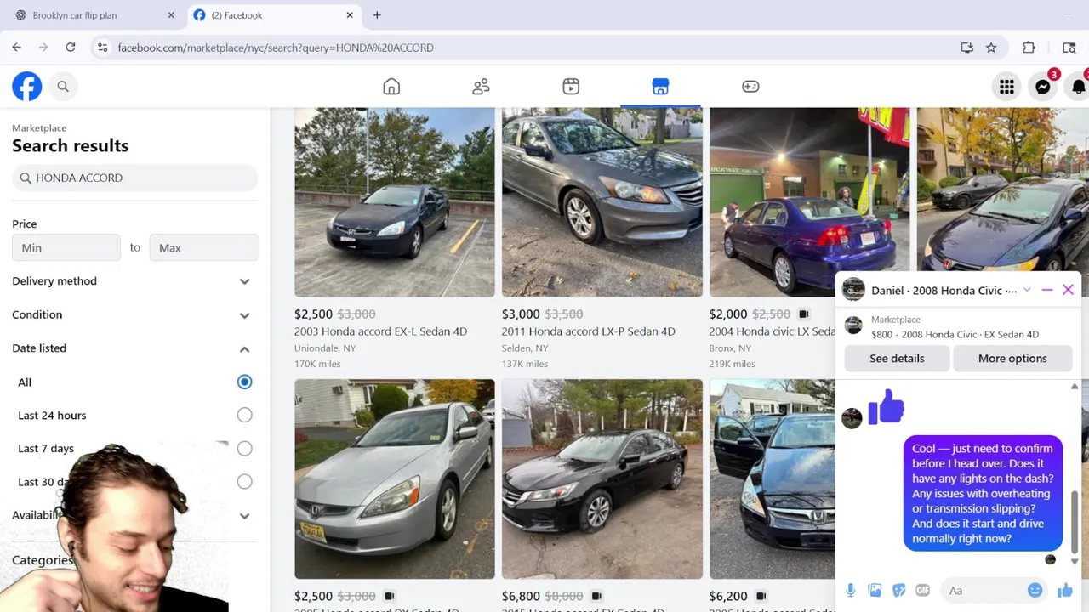Close the Brooklyn car flip plan tab
This screenshot has width=1089, height=612.
click(171, 15)
